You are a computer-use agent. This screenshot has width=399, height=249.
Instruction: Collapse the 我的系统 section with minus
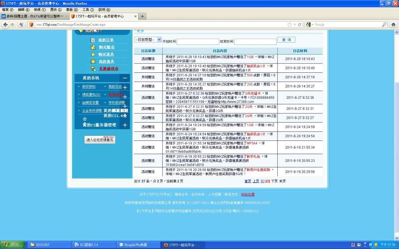(125, 78)
